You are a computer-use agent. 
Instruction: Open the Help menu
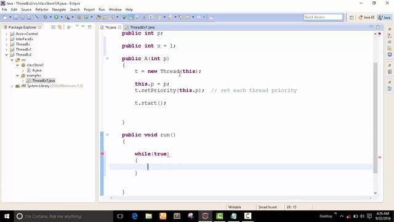[x=129, y=10]
